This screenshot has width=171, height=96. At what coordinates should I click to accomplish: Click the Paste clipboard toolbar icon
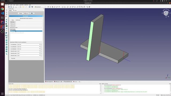tap(20, 7)
